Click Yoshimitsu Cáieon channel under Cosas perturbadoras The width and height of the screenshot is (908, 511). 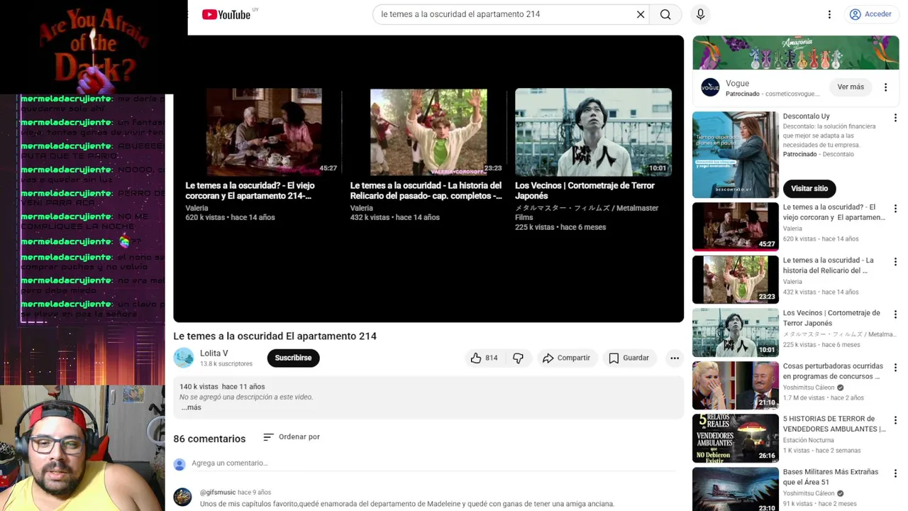click(x=809, y=388)
